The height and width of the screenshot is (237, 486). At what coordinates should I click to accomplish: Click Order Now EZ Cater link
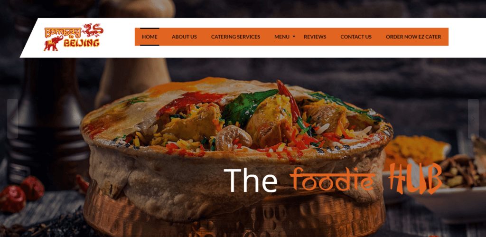pyautogui.click(x=413, y=37)
